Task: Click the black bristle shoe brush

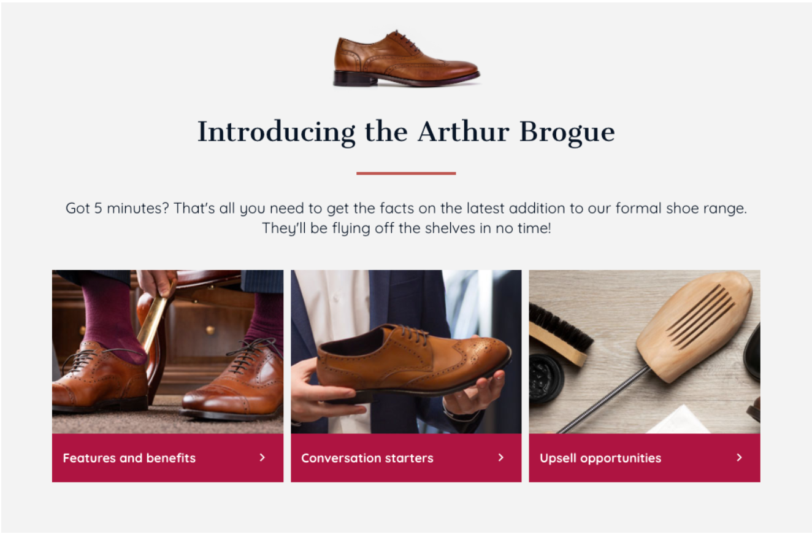Action: tap(558, 333)
